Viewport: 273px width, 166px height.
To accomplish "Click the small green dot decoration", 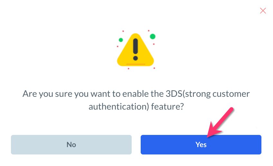I will point(121,40).
